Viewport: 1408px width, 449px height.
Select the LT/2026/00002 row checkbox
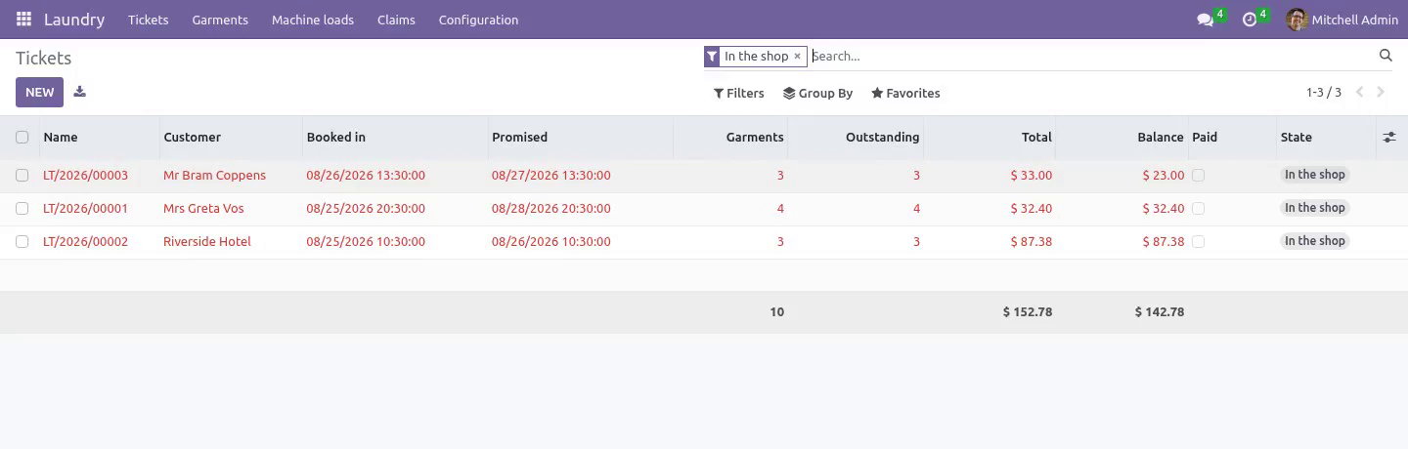tap(22, 242)
